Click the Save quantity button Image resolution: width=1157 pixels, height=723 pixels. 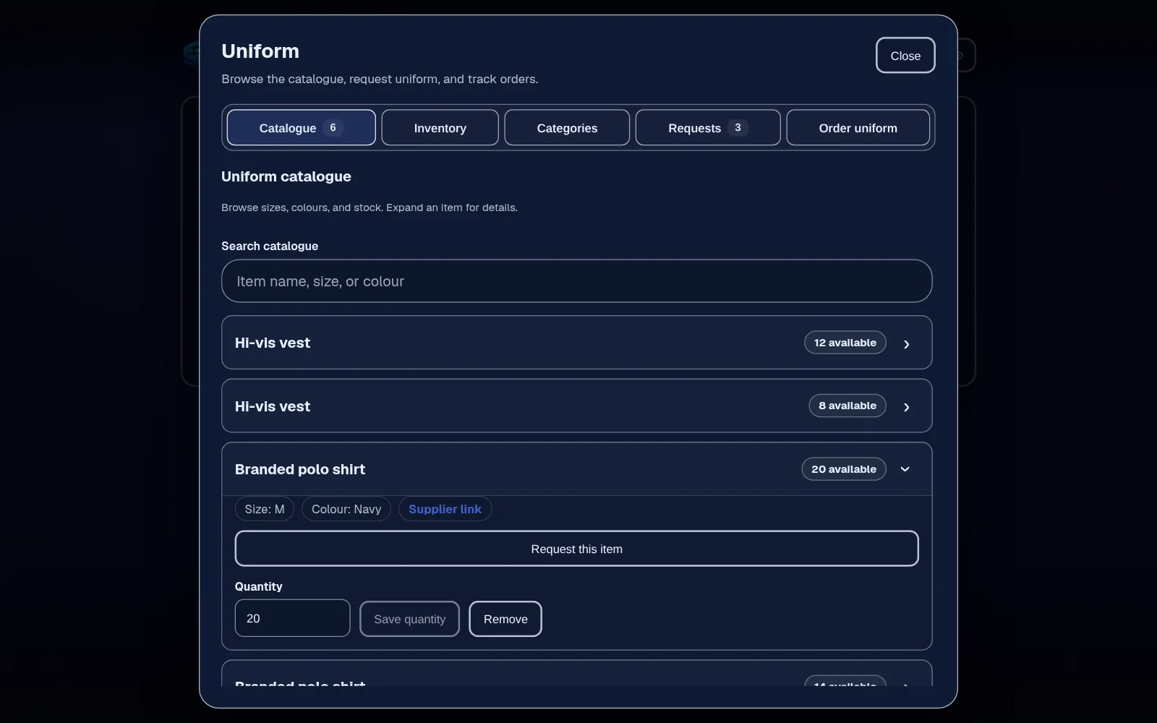pyautogui.click(x=409, y=619)
